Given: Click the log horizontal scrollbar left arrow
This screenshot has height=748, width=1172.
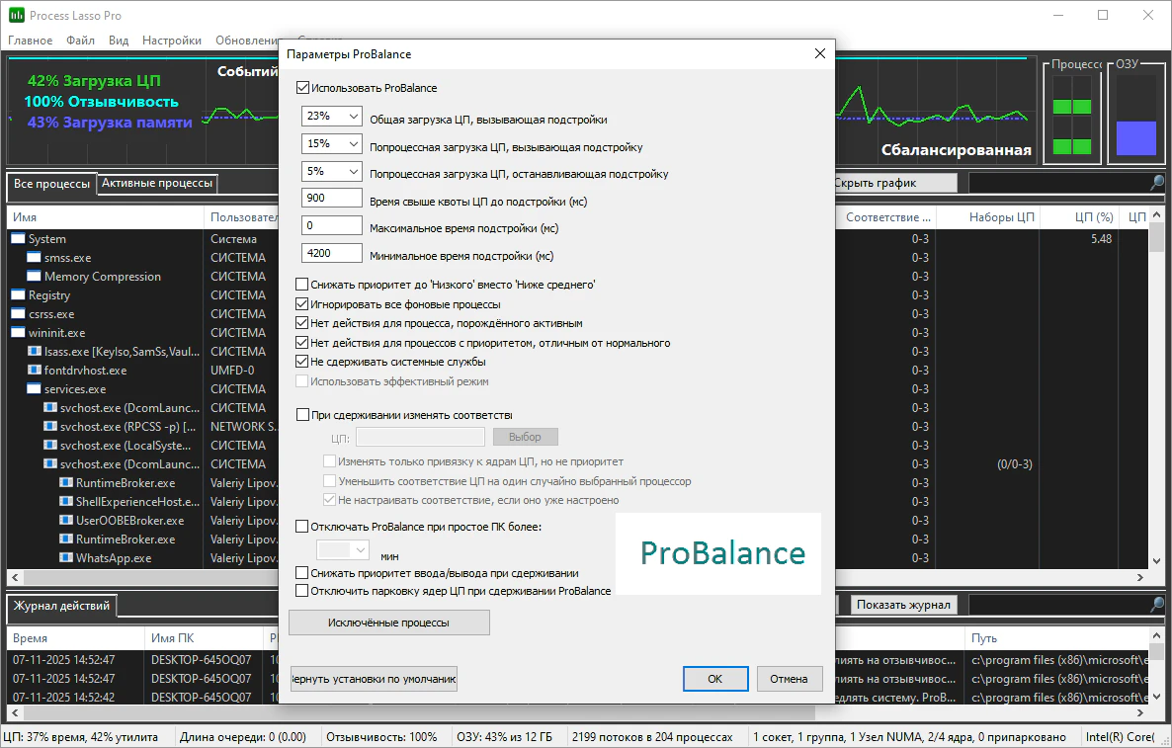Looking at the screenshot, I should (15, 712).
